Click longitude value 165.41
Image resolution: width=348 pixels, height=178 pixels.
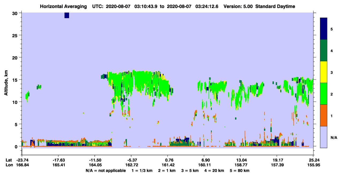58,165
